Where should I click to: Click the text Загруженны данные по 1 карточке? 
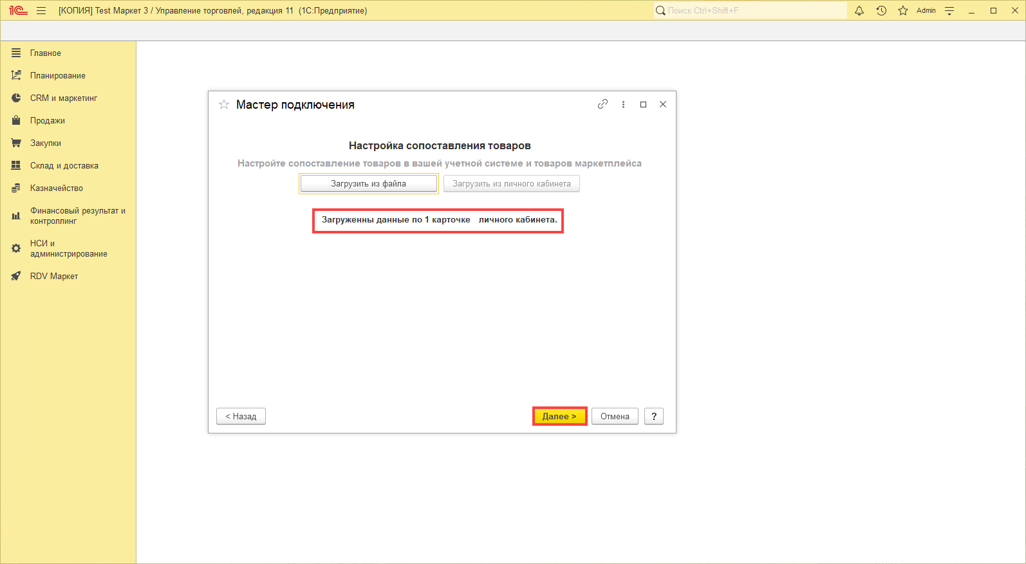(x=396, y=220)
